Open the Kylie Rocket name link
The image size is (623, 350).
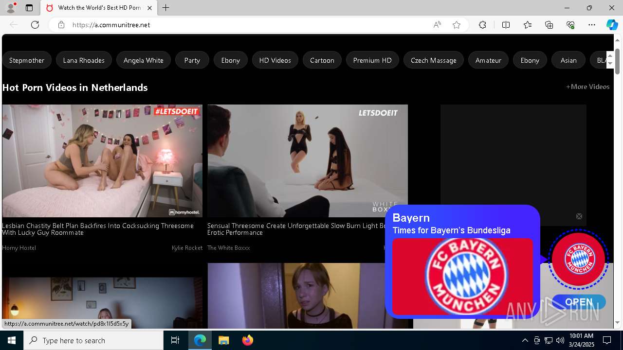point(187,248)
